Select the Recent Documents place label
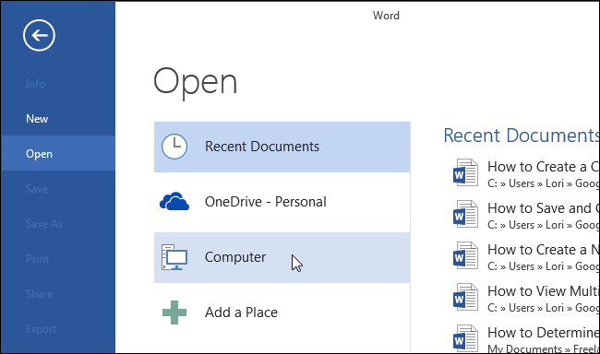The width and height of the screenshot is (600, 354). (262, 147)
